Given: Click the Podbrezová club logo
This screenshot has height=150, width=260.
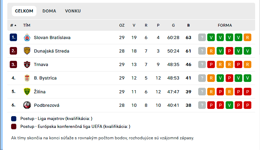Looking at the screenshot, I should tap(27, 105).
